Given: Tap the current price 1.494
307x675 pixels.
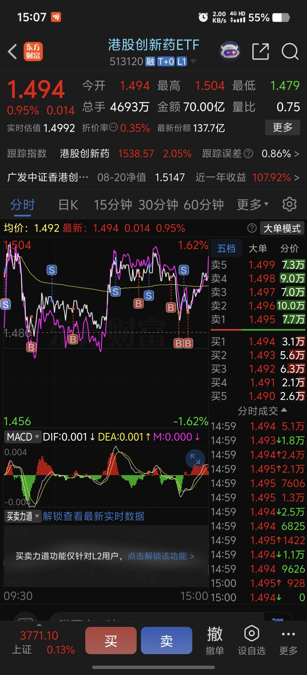Looking at the screenshot, I should click(36, 89).
